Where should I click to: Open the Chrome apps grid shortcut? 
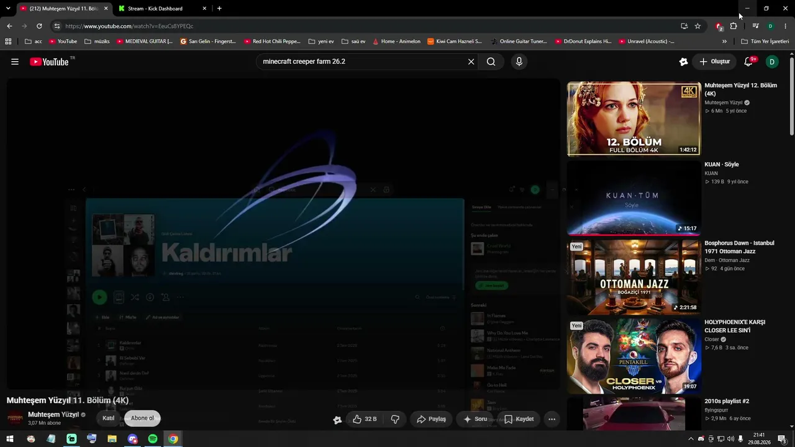point(8,42)
